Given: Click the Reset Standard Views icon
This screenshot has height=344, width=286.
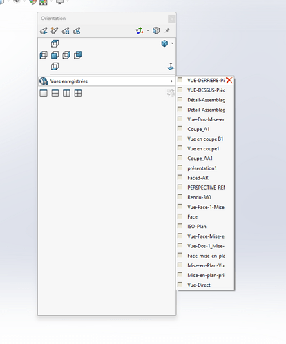Looking at the screenshot, I should click(77, 30).
